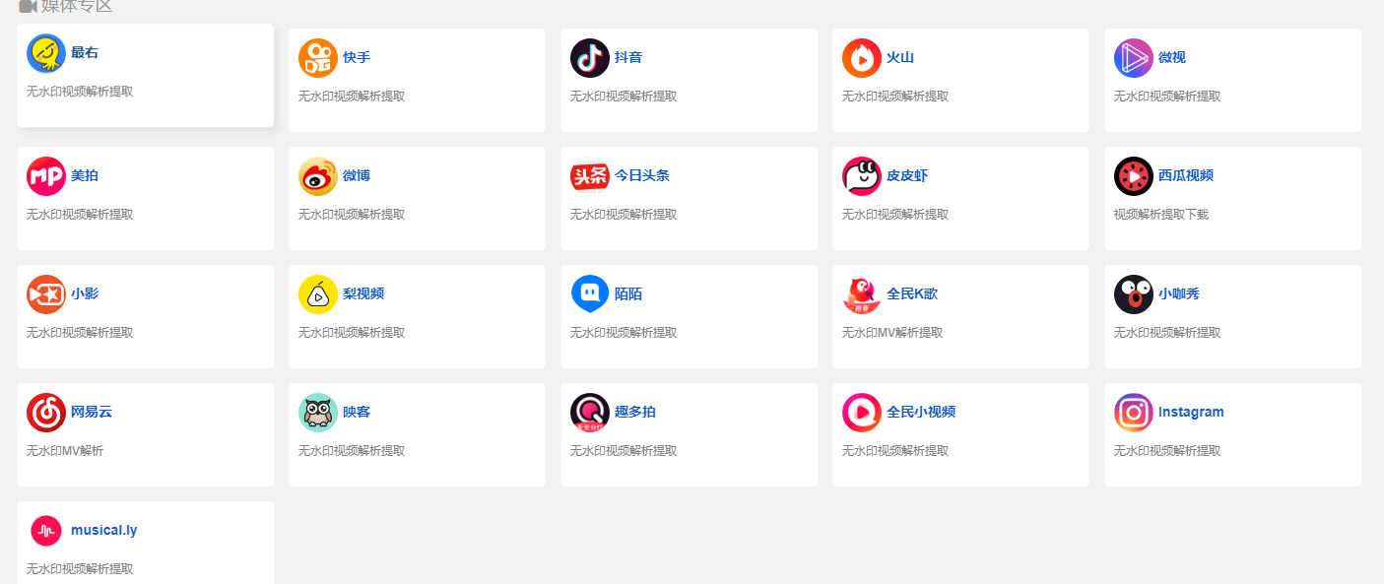This screenshot has width=1384, height=584.
Task: Select the 陌陌 title link
Action: coord(628,293)
